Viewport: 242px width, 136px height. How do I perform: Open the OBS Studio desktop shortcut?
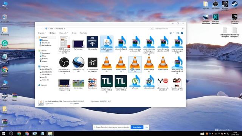pyautogui.click(x=216, y=5)
